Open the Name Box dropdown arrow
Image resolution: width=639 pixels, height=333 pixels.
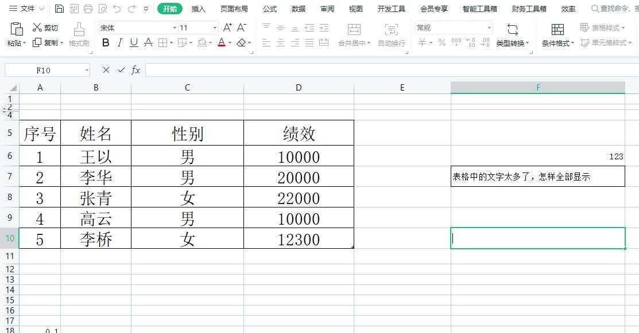(87, 70)
